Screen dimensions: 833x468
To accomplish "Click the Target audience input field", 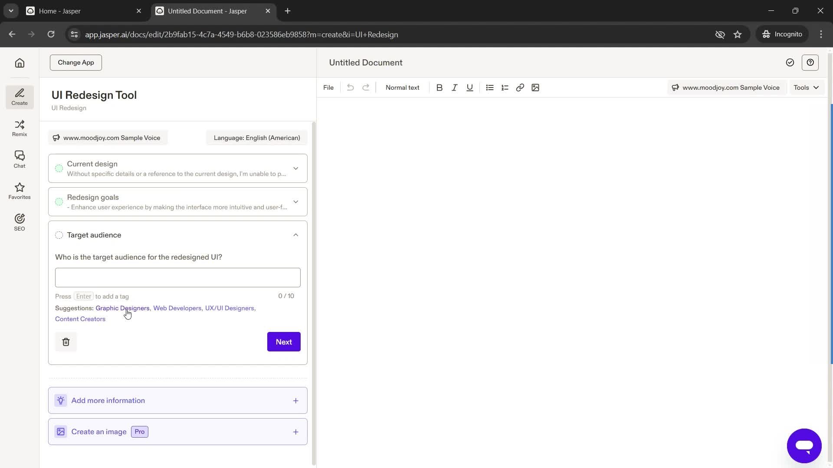I will click(x=177, y=277).
